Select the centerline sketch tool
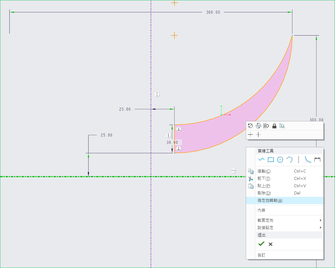This screenshot has width=335, height=268. [x=299, y=160]
